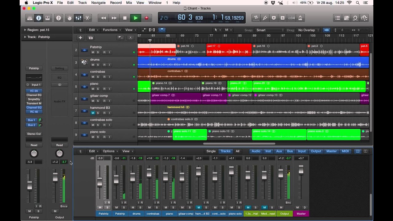The height and width of the screenshot is (221, 393).
Task: Open the Media Browser icon
Action: (364, 18)
